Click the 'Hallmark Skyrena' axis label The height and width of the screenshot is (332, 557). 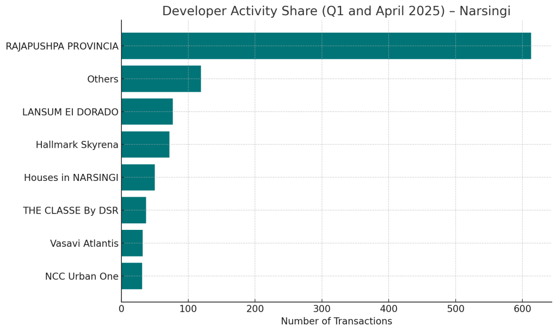77,145
